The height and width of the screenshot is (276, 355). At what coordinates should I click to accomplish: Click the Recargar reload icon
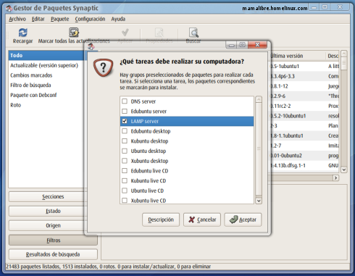pyautogui.click(x=23, y=33)
